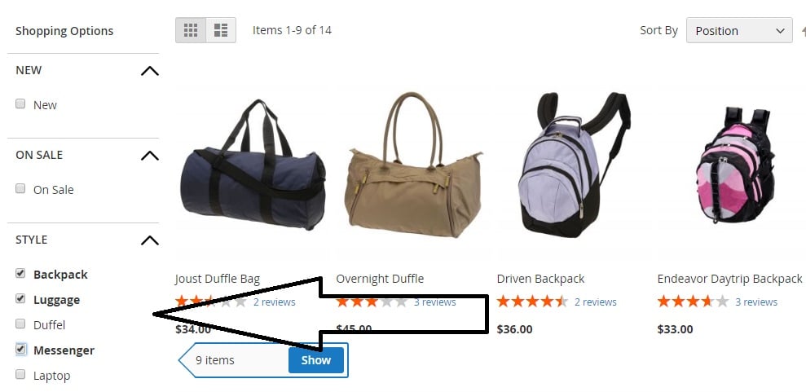
Task: Check the New filter checkbox
Action: coord(20,104)
